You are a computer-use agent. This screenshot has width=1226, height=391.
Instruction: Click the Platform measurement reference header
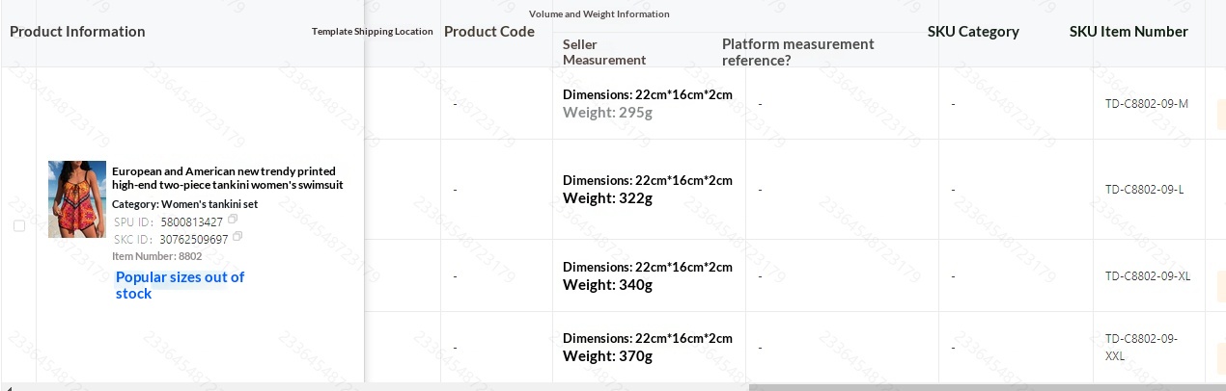797,52
